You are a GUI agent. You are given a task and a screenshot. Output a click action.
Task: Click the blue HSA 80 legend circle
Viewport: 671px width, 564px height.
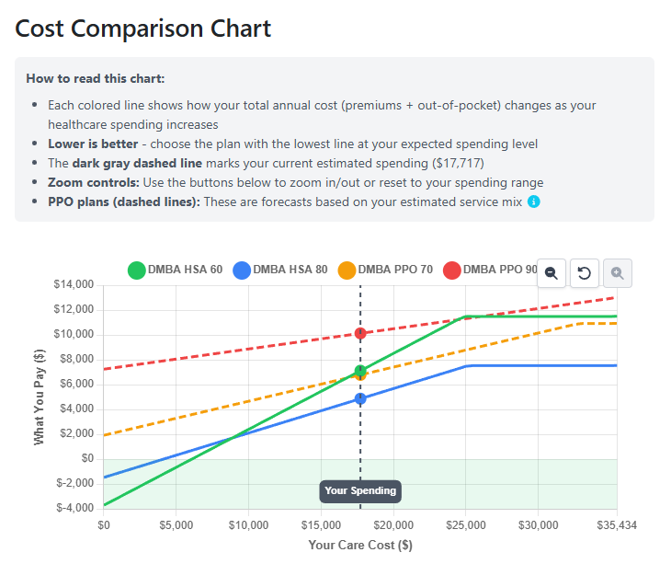tap(242, 270)
